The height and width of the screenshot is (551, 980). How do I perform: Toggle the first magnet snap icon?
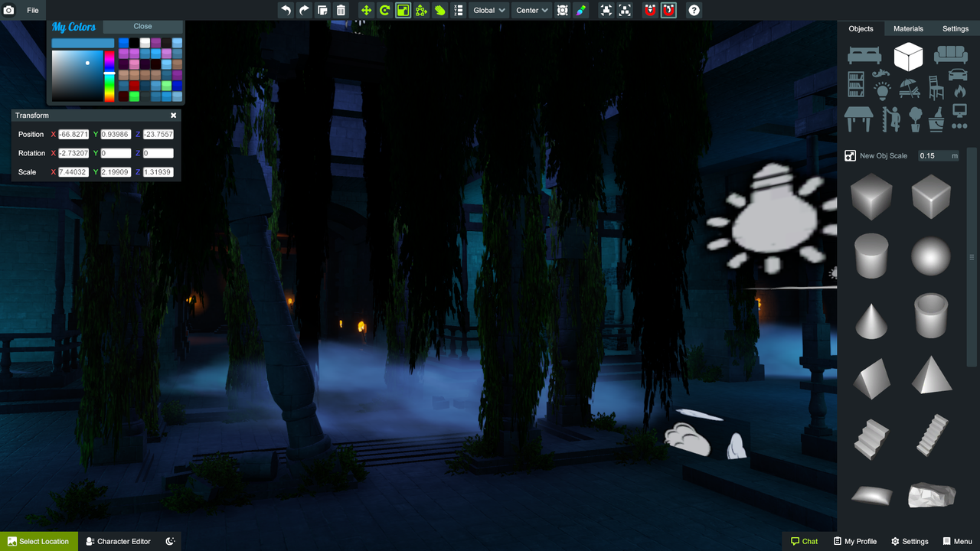coord(650,10)
